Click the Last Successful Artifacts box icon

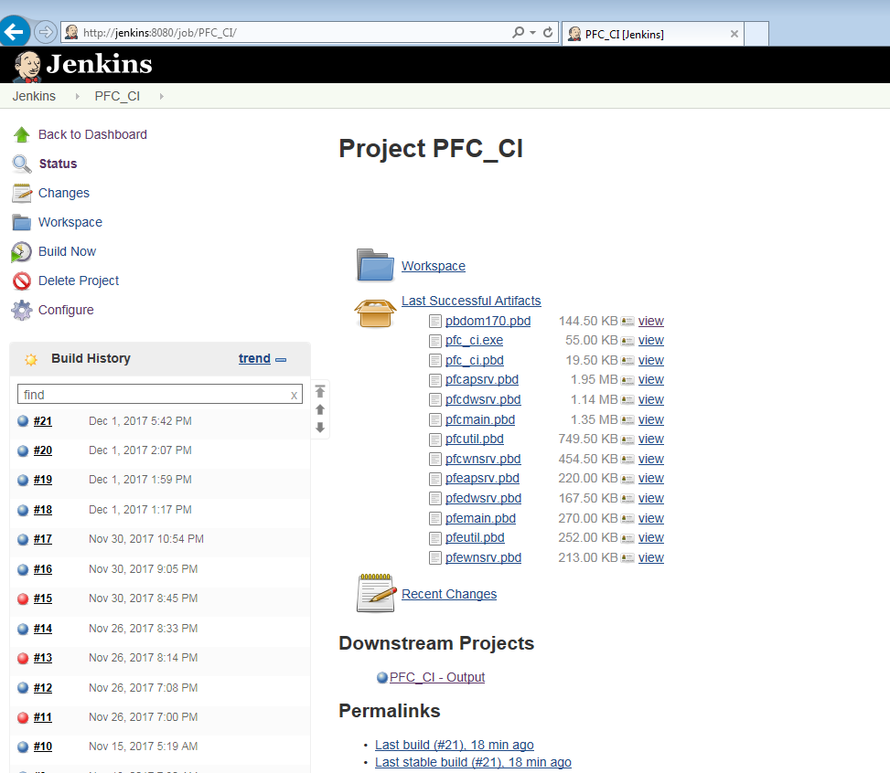(x=375, y=313)
